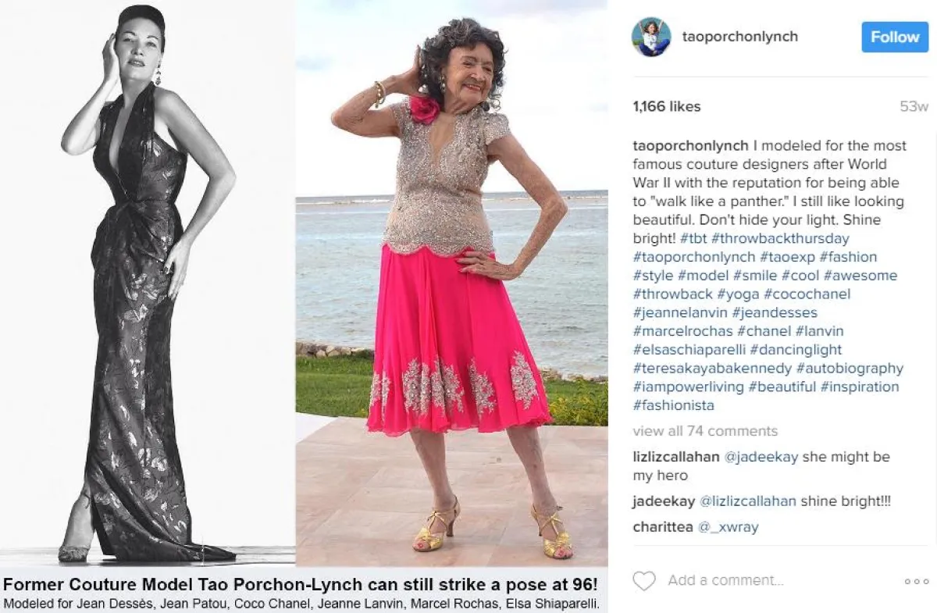
Task: Open charittea commenter profile
Action: [x=662, y=527]
